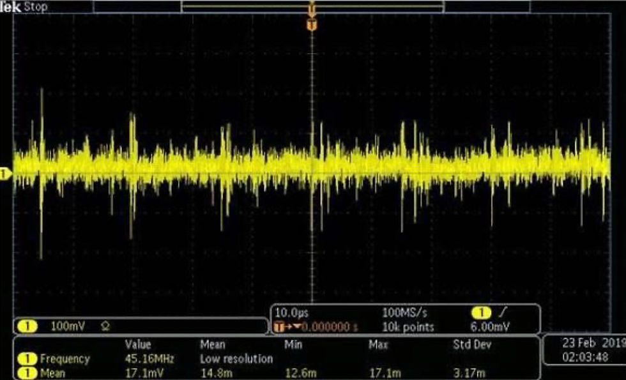Viewport: 626px width, 380px height.
Task: Click the 10k points record length
Action: pyautogui.click(x=408, y=327)
